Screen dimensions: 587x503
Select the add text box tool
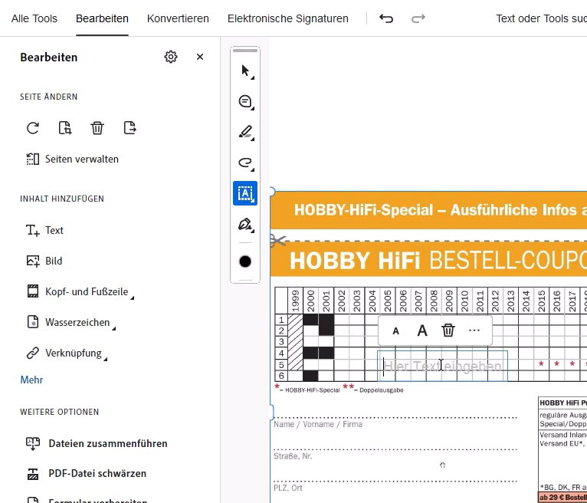tap(245, 193)
